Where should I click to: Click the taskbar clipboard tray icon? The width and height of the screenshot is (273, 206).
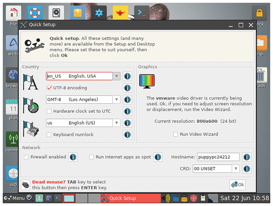pos(203,198)
